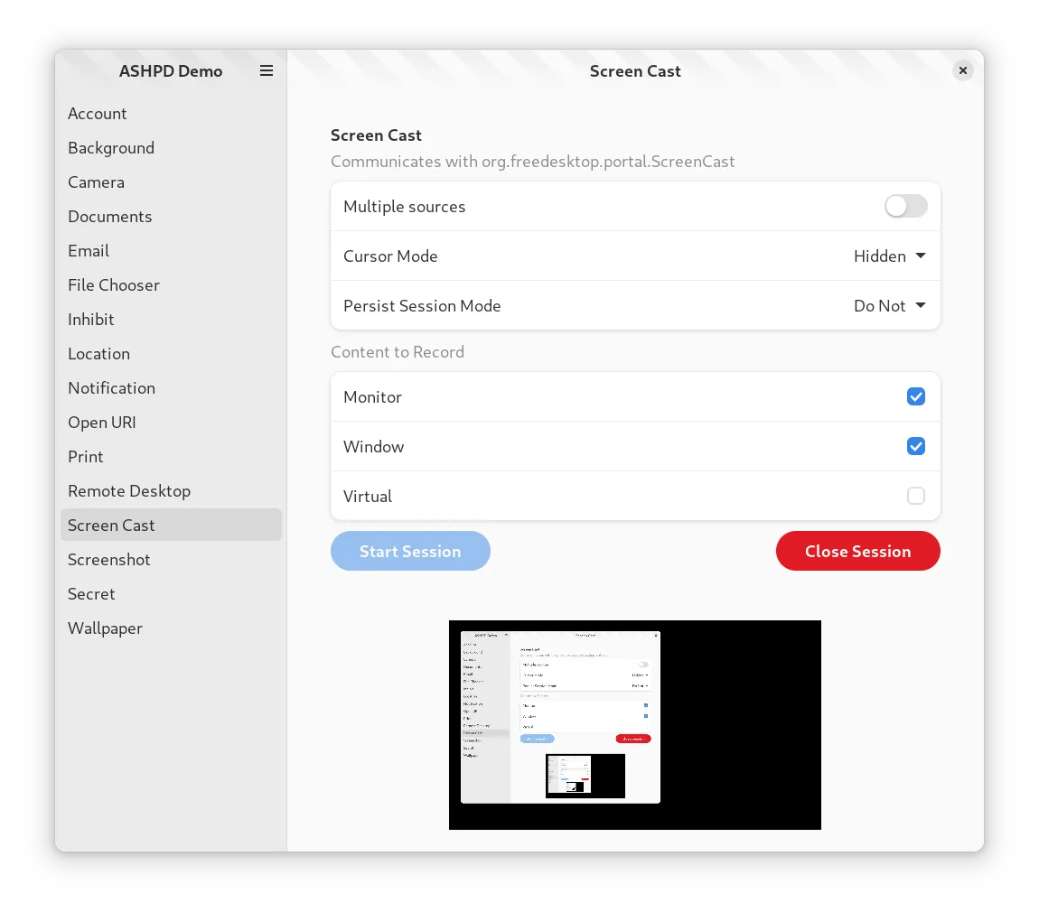Click the screen cast preview thumbnail

pyautogui.click(x=634, y=724)
